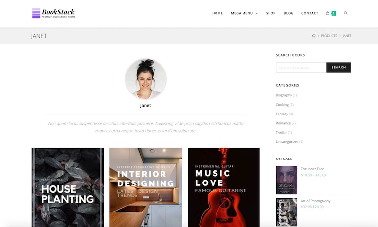Open the Contact page
The width and height of the screenshot is (378, 227).
pyautogui.click(x=310, y=13)
